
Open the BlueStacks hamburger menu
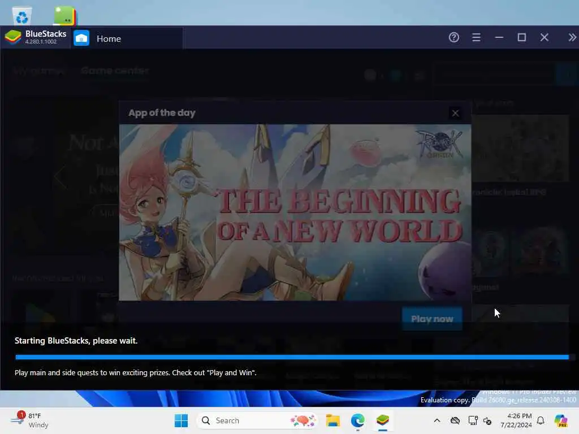point(476,37)
